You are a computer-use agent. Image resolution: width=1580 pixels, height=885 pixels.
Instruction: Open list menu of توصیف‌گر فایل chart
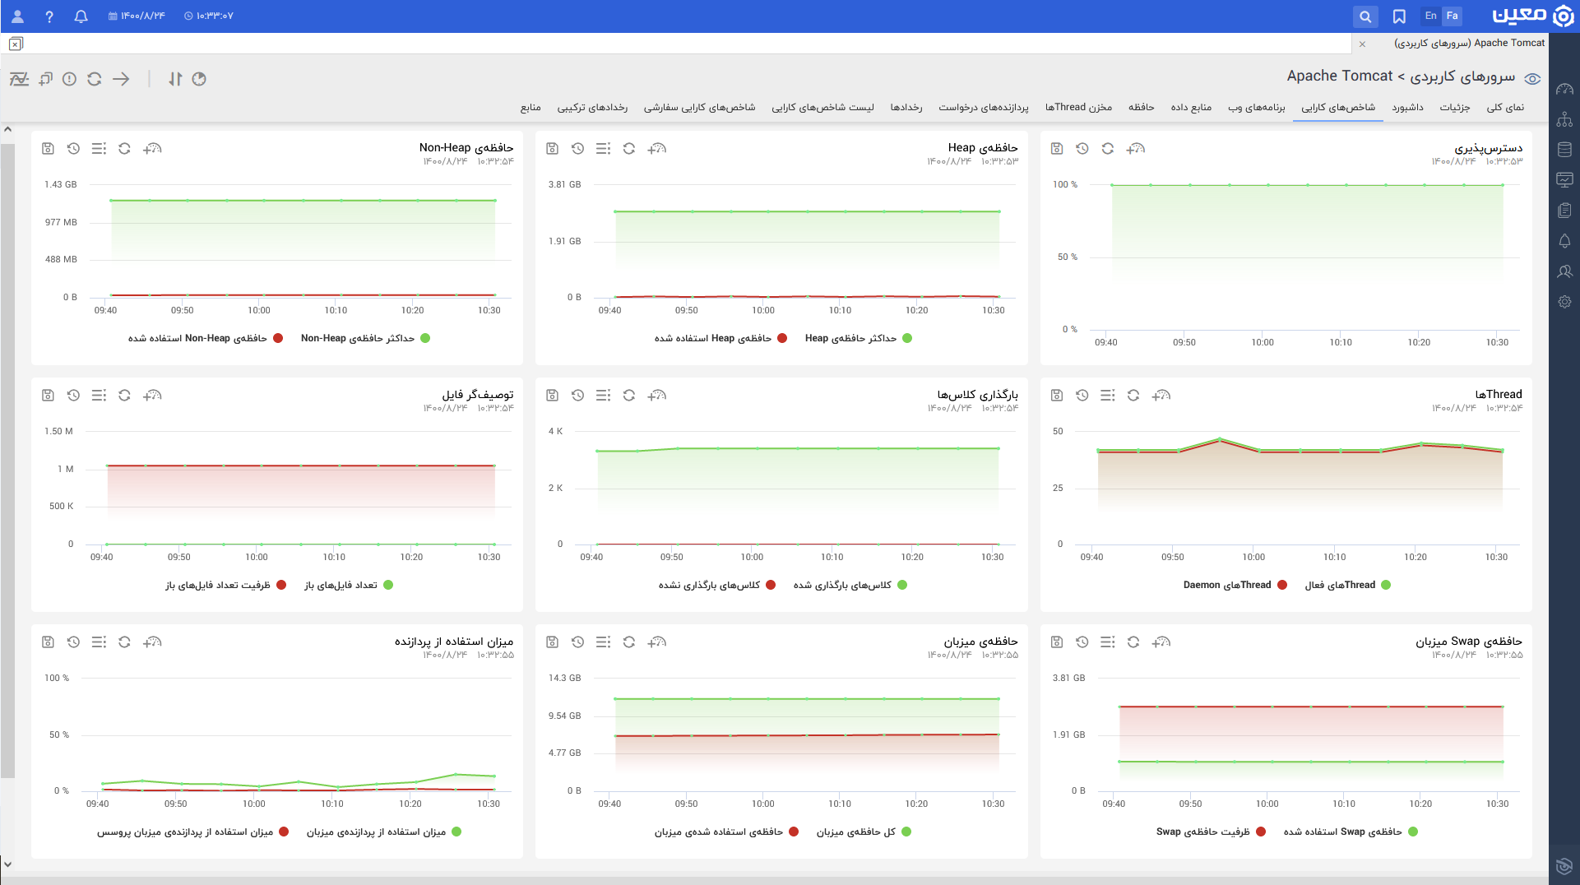(x=99, y=396)
